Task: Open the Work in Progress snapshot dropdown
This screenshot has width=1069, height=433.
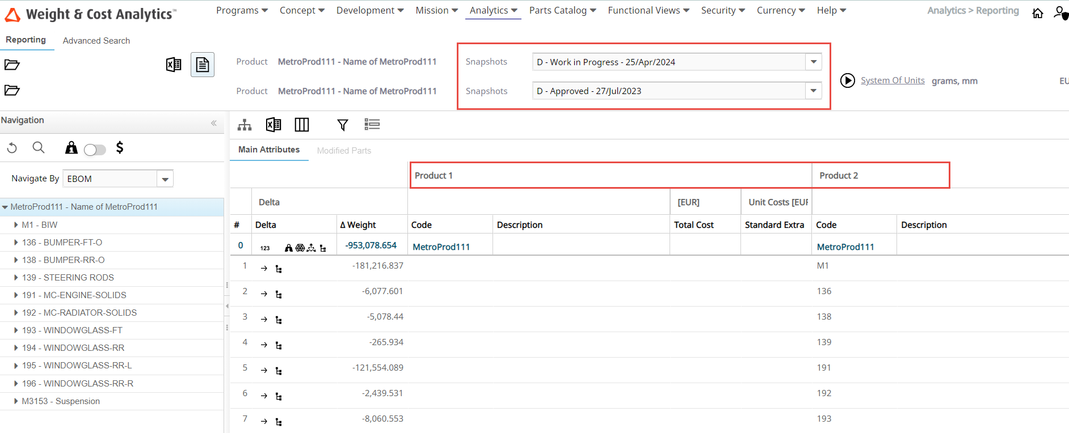Action: tap(813, 62)
